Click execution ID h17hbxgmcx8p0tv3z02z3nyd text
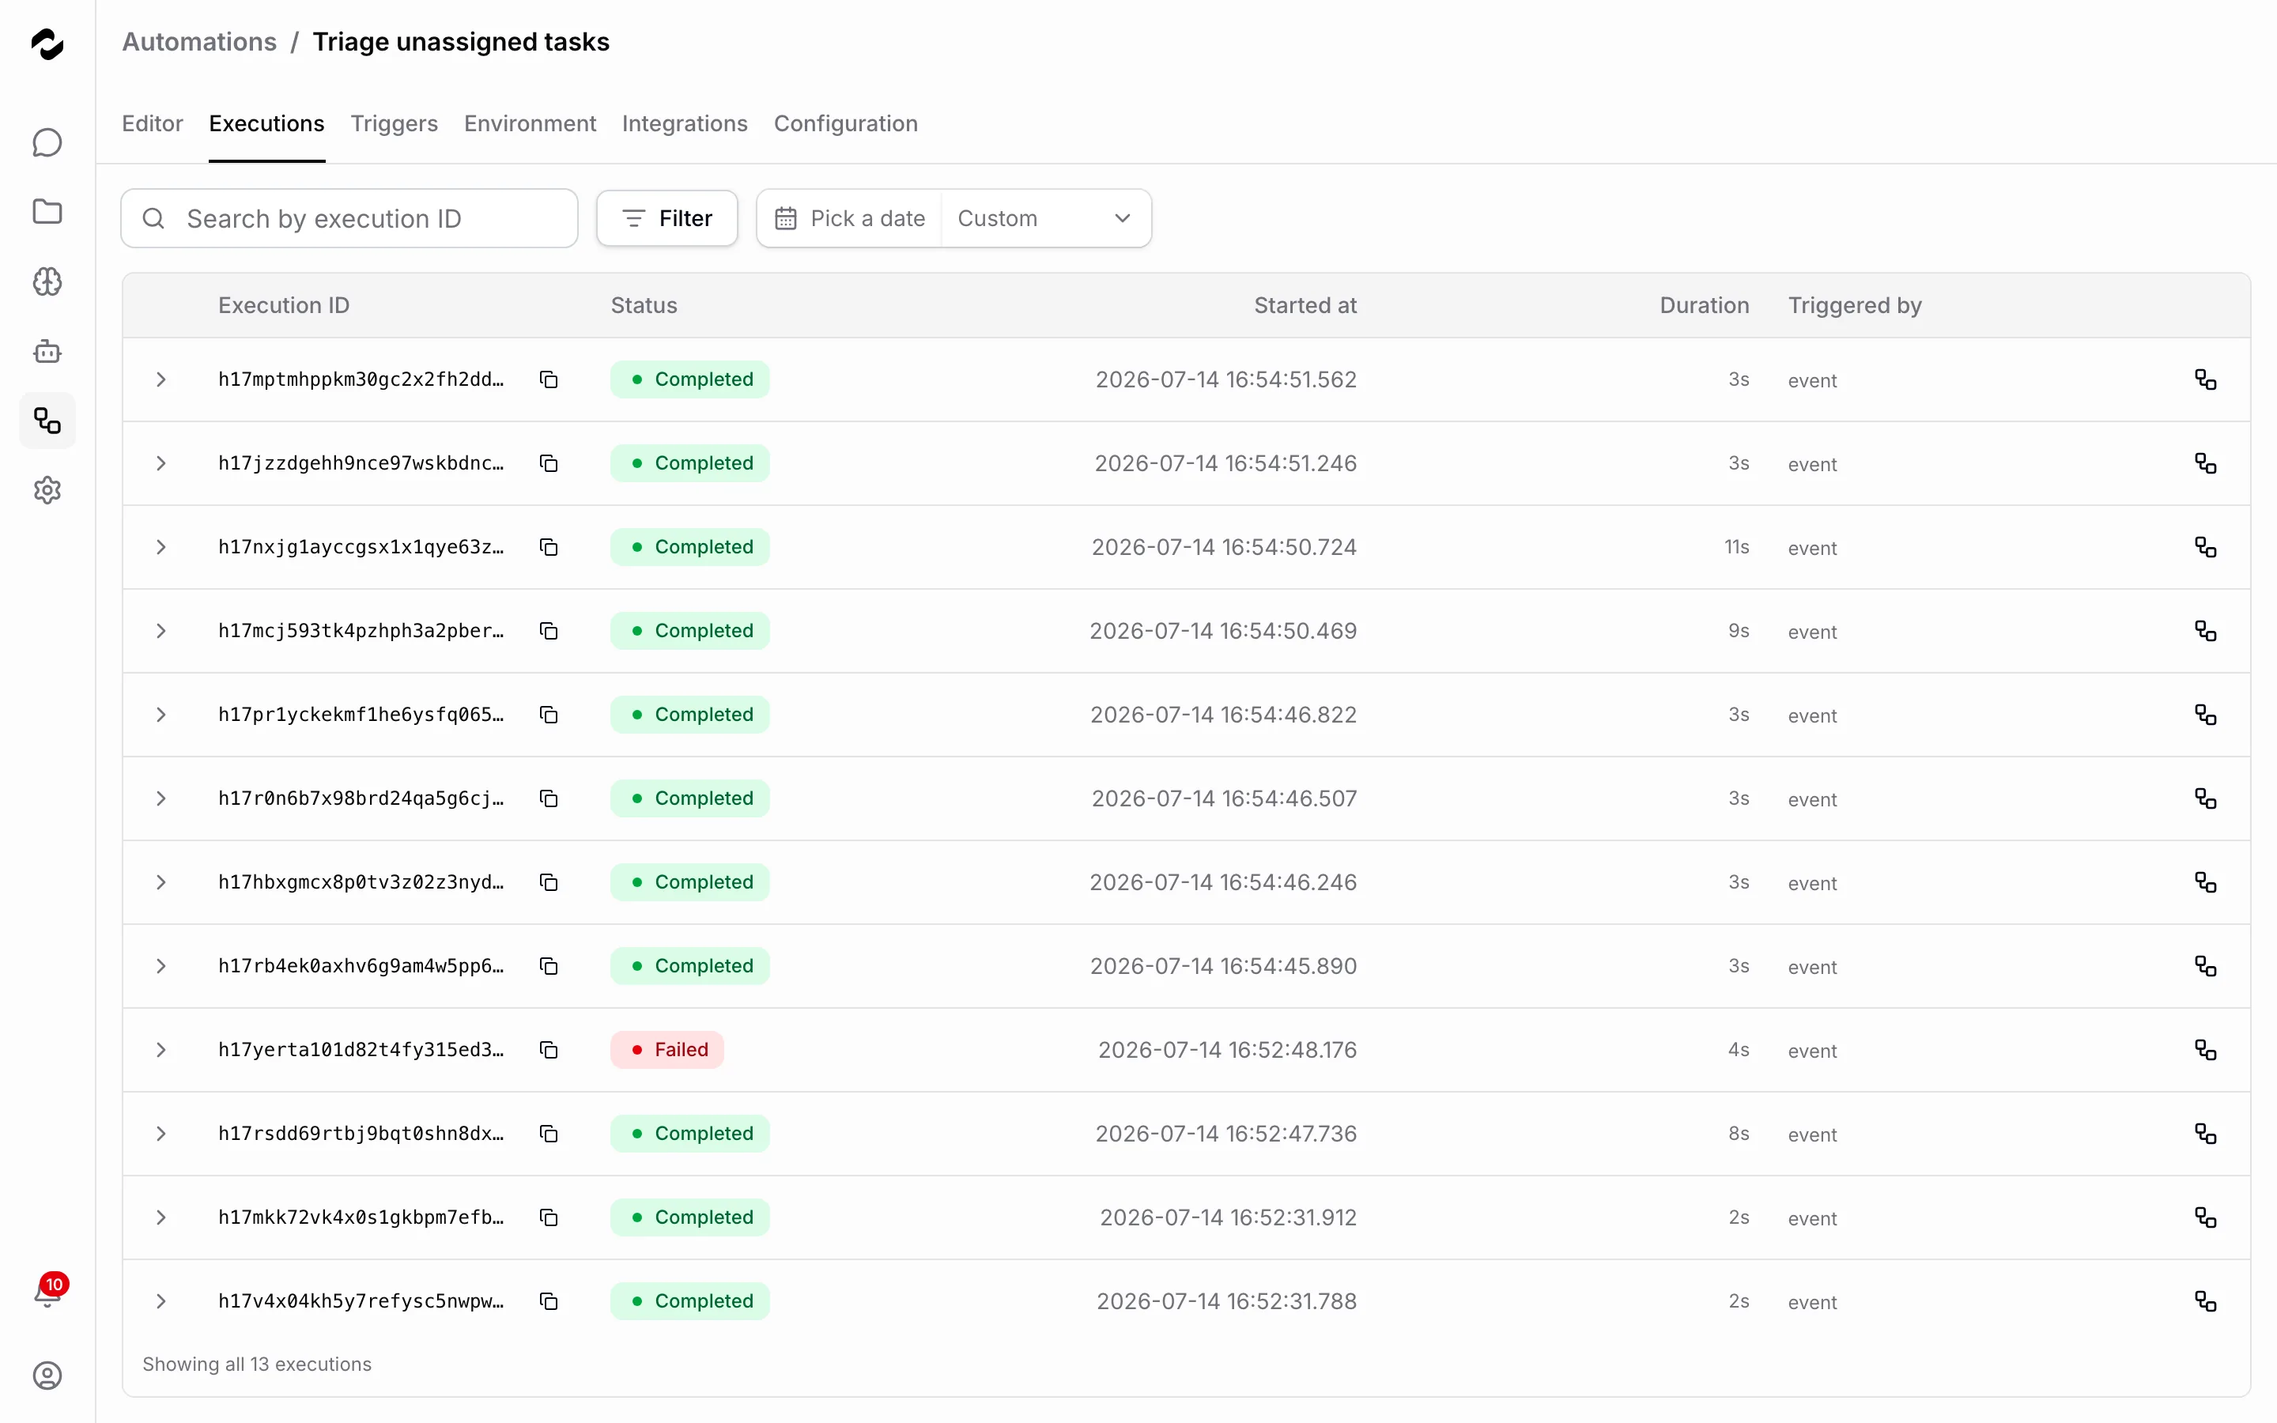This screenshot has height=1423, width=2277. 361,881
